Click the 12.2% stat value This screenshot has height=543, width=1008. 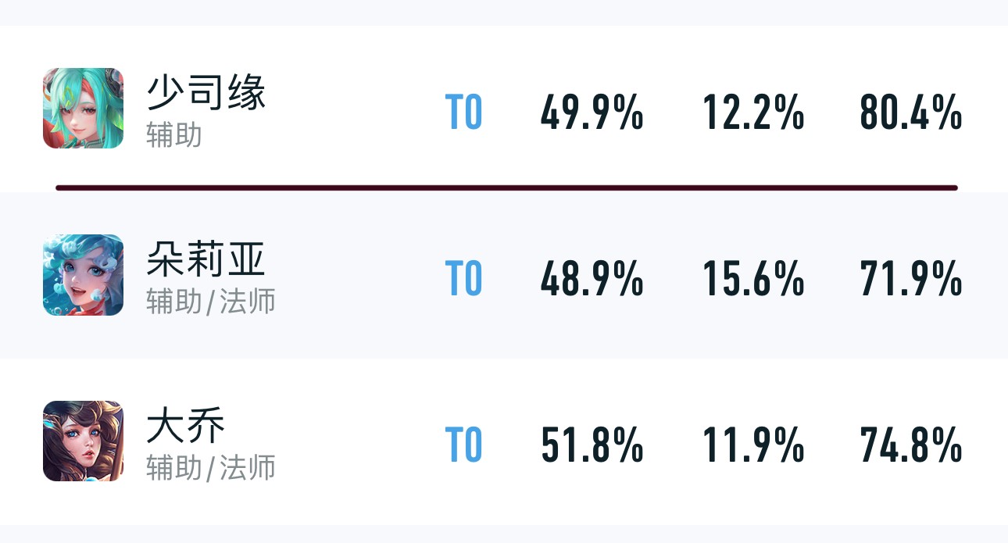[753, 113]
